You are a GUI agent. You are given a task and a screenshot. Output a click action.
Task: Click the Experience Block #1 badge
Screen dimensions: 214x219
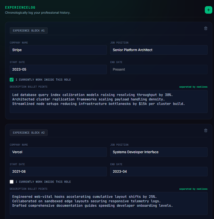coord(29,31)
